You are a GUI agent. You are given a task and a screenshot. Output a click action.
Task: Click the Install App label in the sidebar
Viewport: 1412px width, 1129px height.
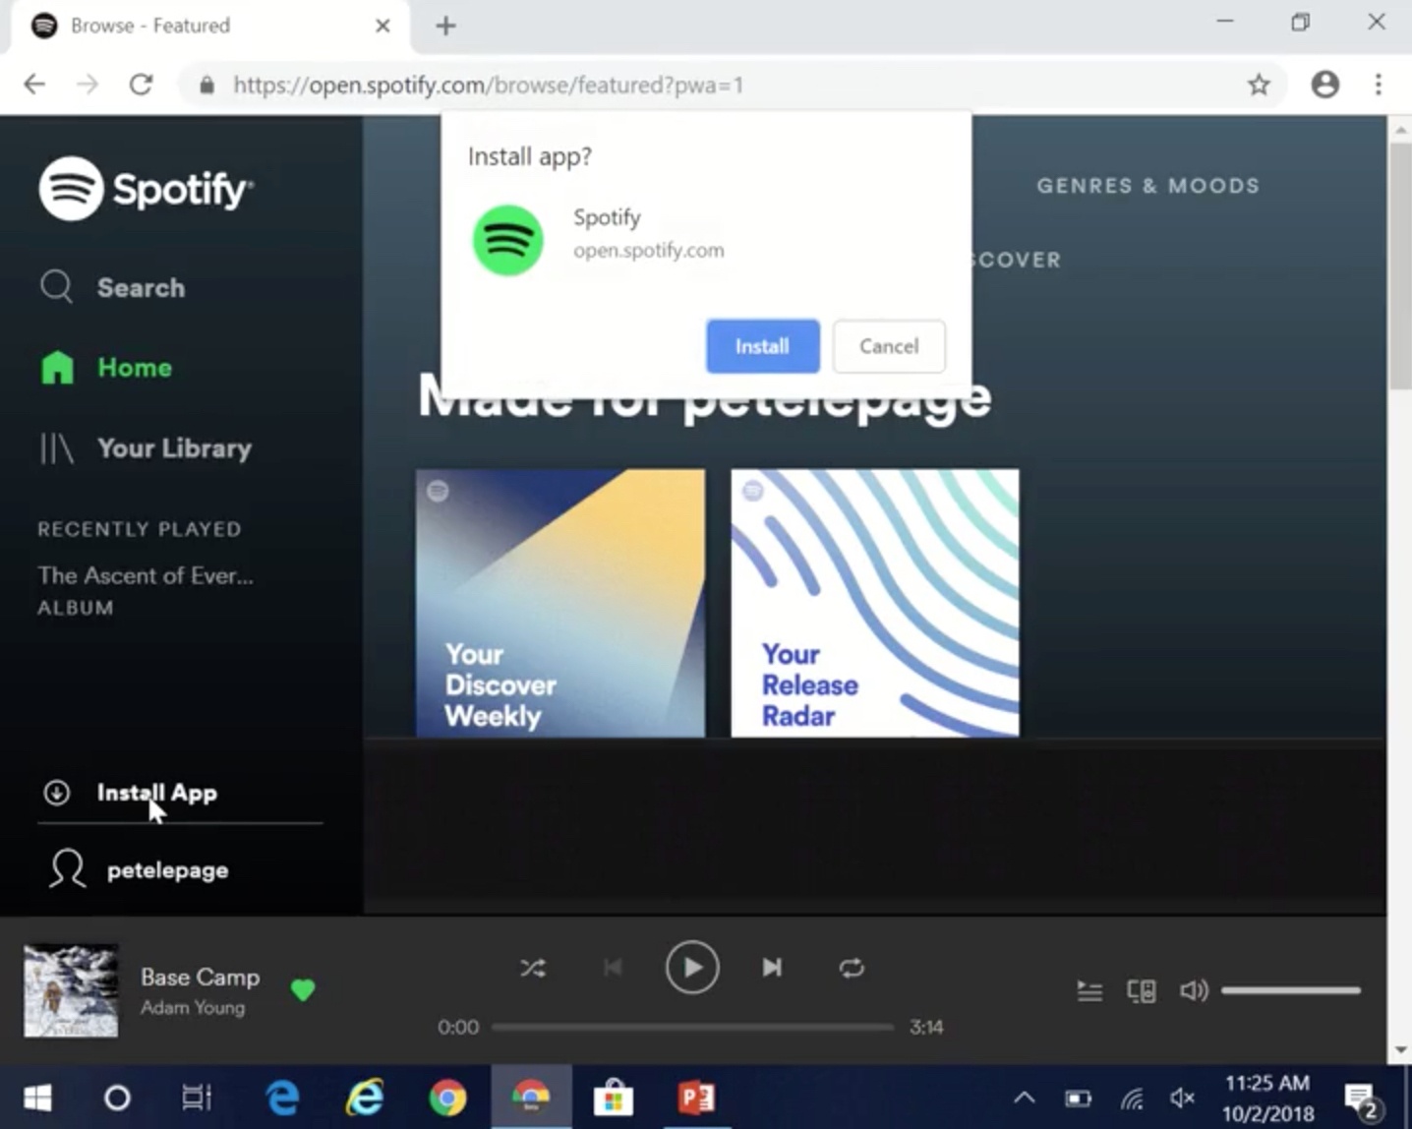[157, 793]
